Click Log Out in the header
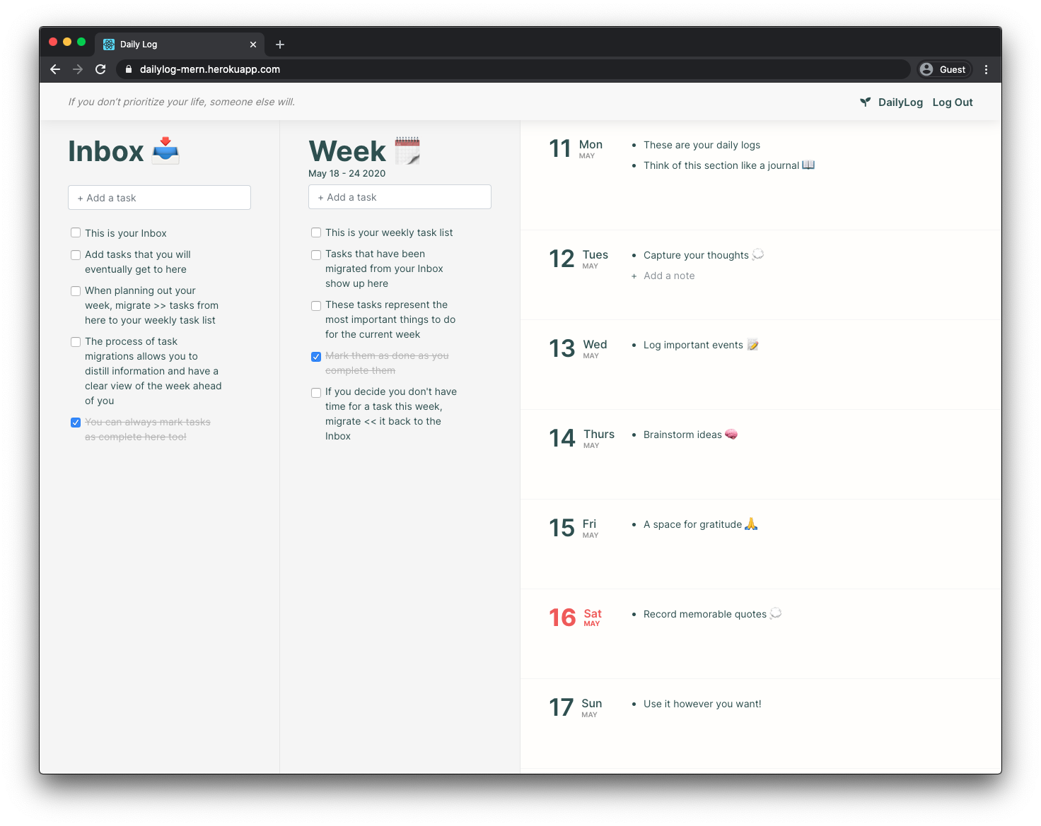The width and height of the screenshot is (1041, 826). (952, 102)
